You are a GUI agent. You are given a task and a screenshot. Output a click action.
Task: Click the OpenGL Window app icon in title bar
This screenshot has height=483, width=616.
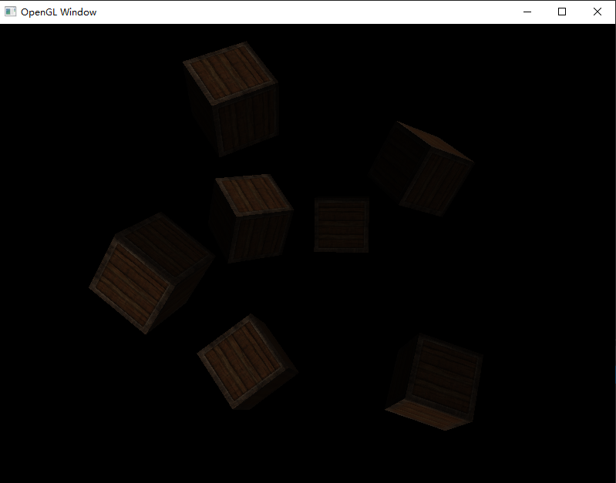pyautogui.click(x=10, y=12)
